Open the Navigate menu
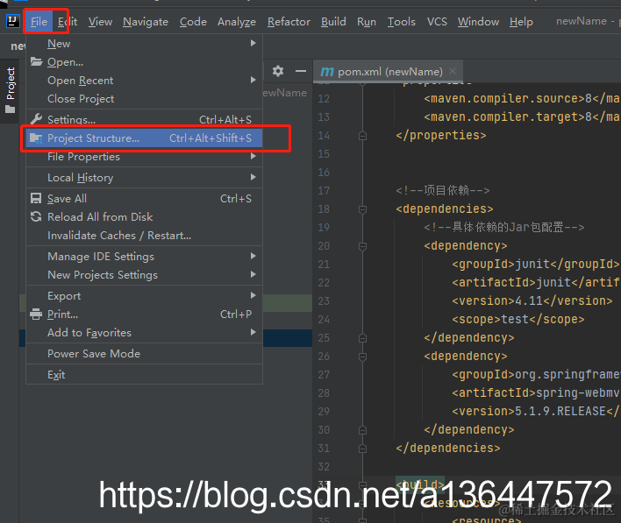 146,21
